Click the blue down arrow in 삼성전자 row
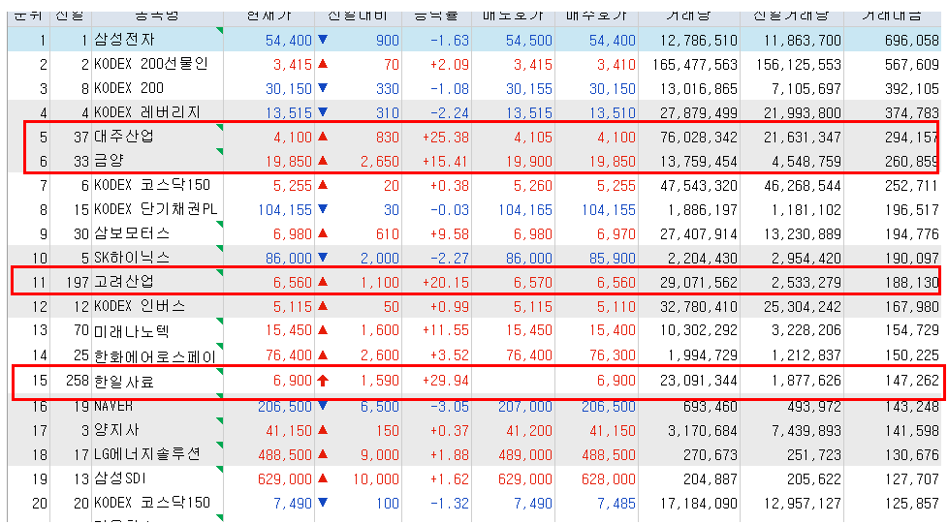Image resolution: width=948 pixels, height=524 pixels. pos(323,40)
